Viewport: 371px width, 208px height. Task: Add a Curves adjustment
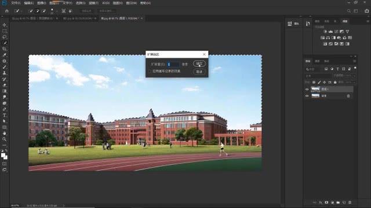(336, 31)
